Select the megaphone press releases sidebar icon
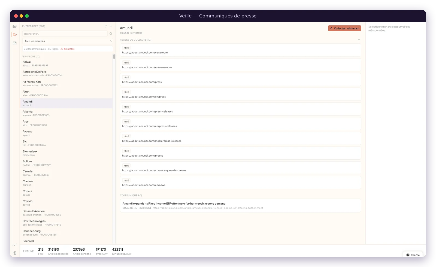Screen dimensions: 436x267 point(15,35)
